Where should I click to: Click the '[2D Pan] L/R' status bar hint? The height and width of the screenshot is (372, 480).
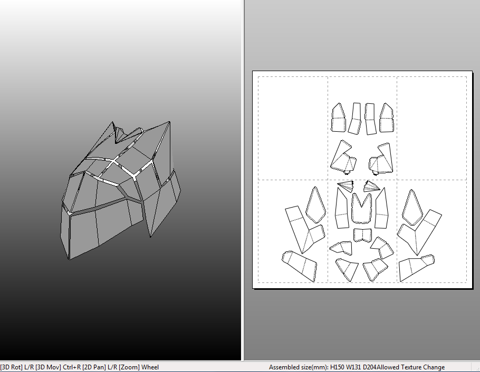tap(100, 367)
